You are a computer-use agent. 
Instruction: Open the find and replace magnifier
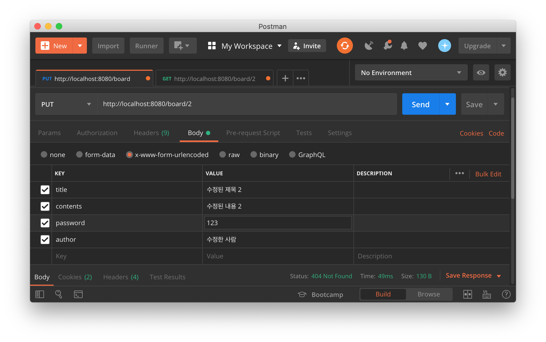(x=58, y=294)
